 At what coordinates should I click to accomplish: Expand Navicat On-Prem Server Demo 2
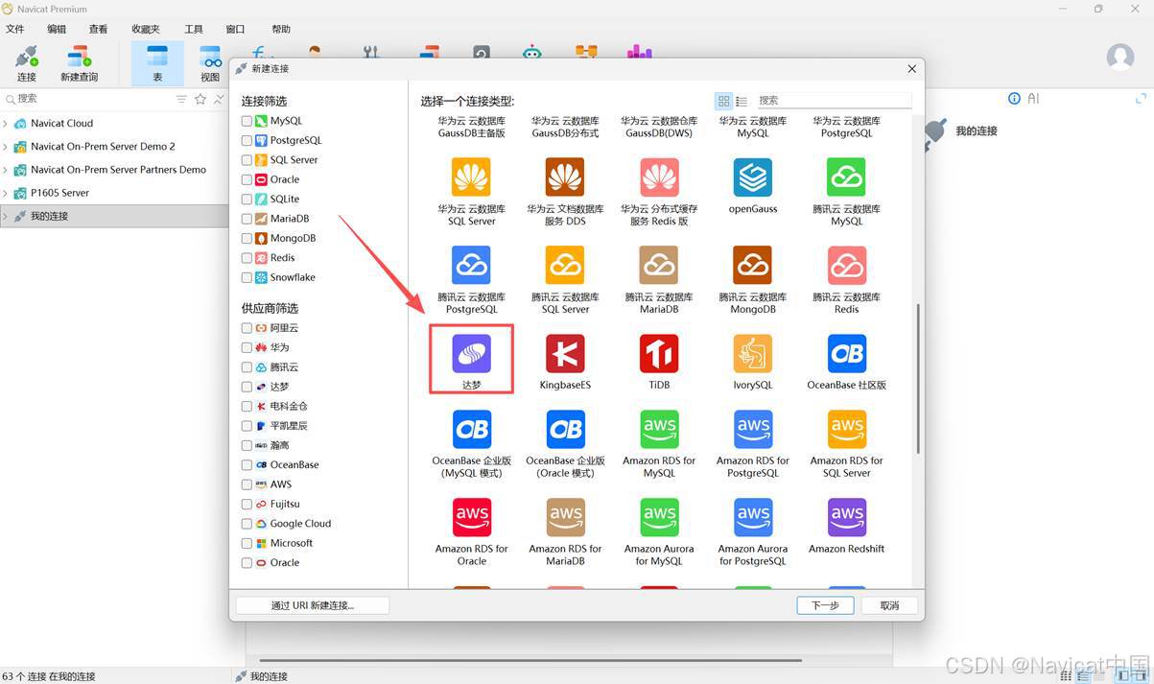(x=5, y=147)
